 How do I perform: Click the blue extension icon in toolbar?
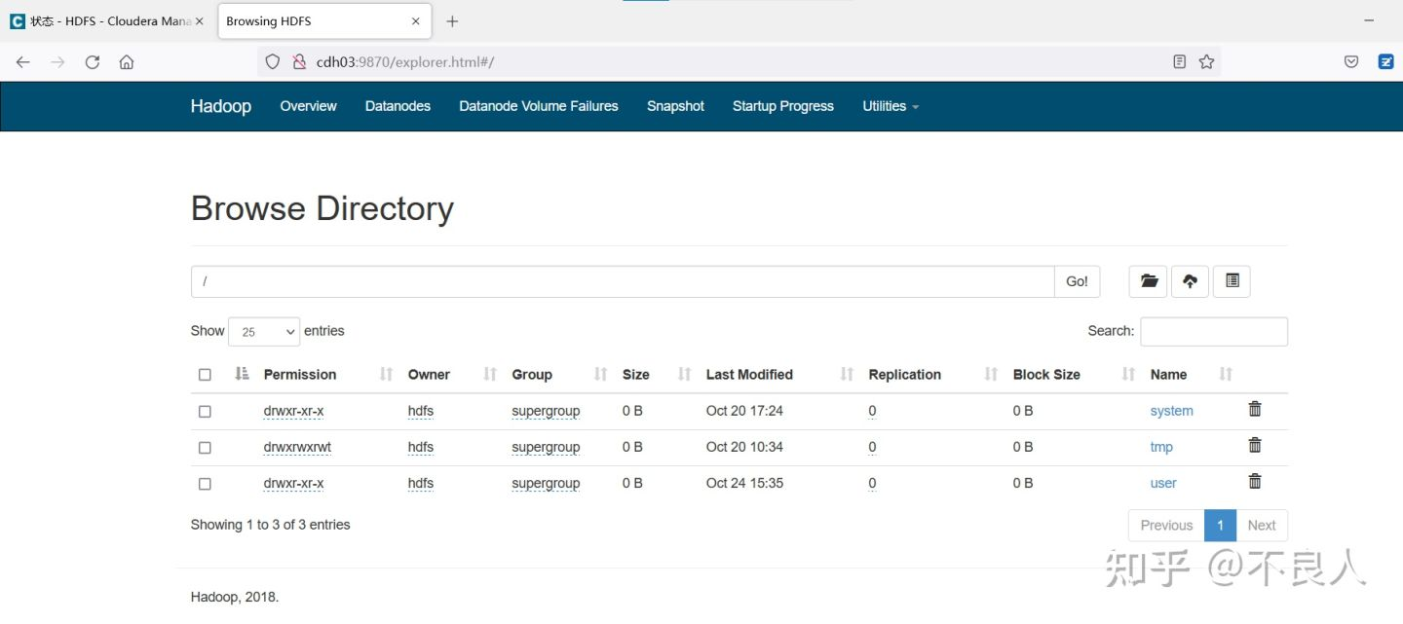(1385, 61)
